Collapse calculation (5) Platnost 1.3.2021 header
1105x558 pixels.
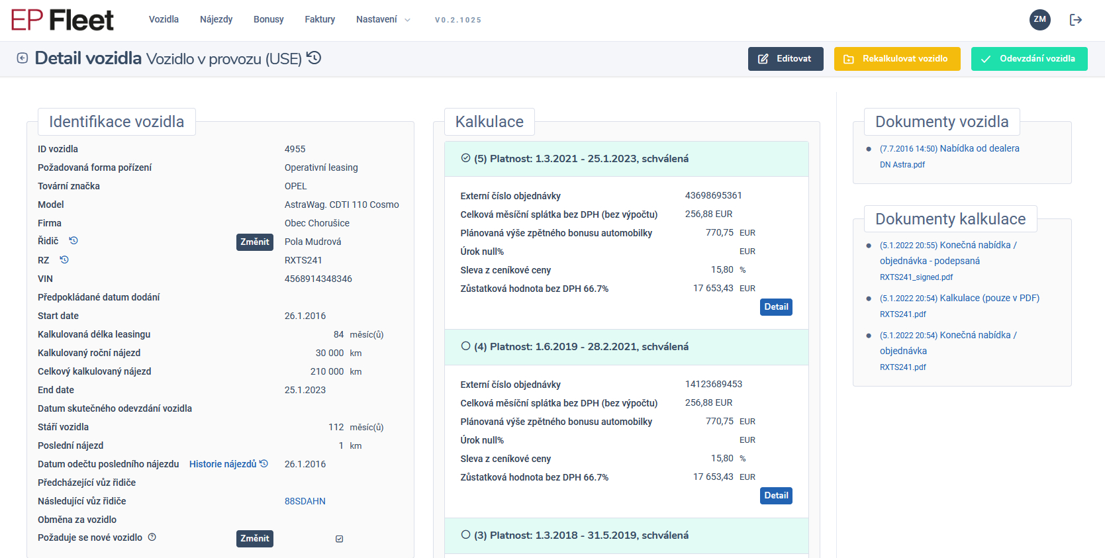click(x=626, y=159)
